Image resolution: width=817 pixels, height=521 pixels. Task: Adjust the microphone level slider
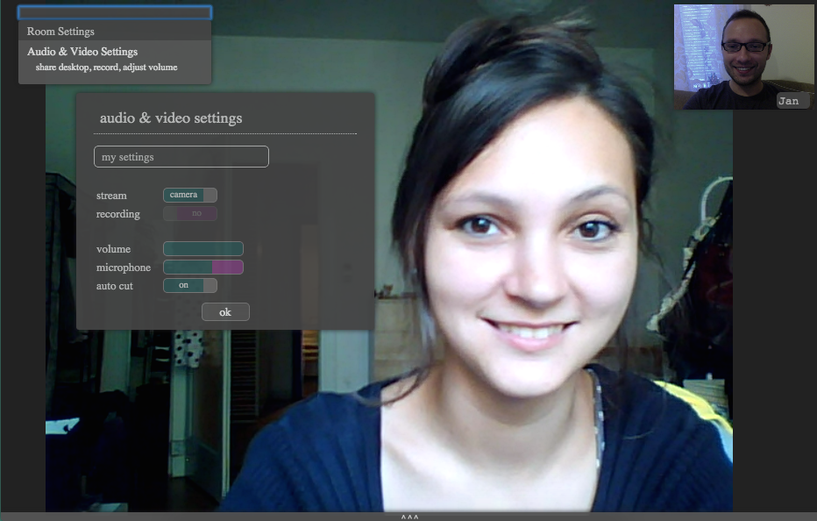(203, 267)
